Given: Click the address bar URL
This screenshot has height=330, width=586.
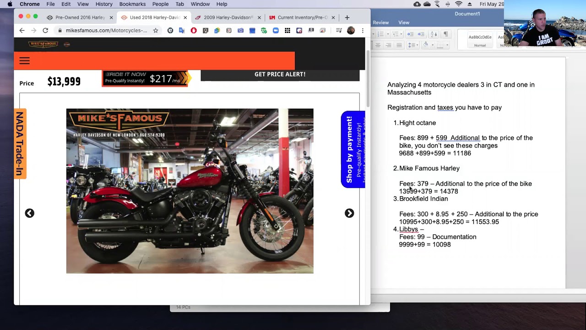Looking at the screenshot, I should coord(106,30).
